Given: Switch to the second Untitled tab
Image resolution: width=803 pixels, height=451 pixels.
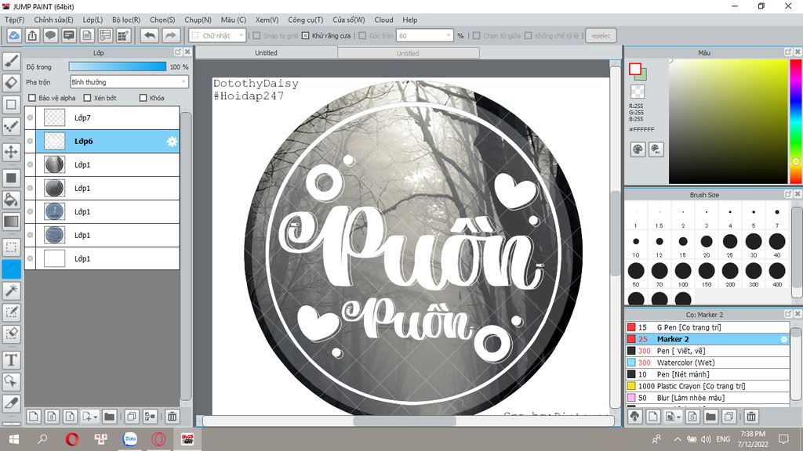Looking at the screenshot, I should click(x=408, y=53).
